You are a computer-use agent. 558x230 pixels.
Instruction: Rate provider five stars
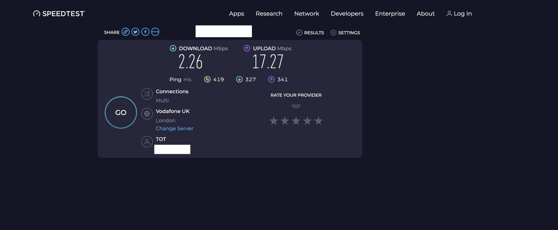click(x=319, y=121)
